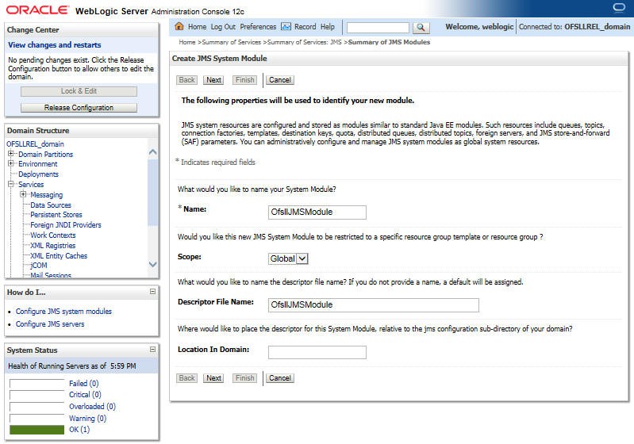Click the bottom Back button
The image size is (634, 444).
(186, 378)
